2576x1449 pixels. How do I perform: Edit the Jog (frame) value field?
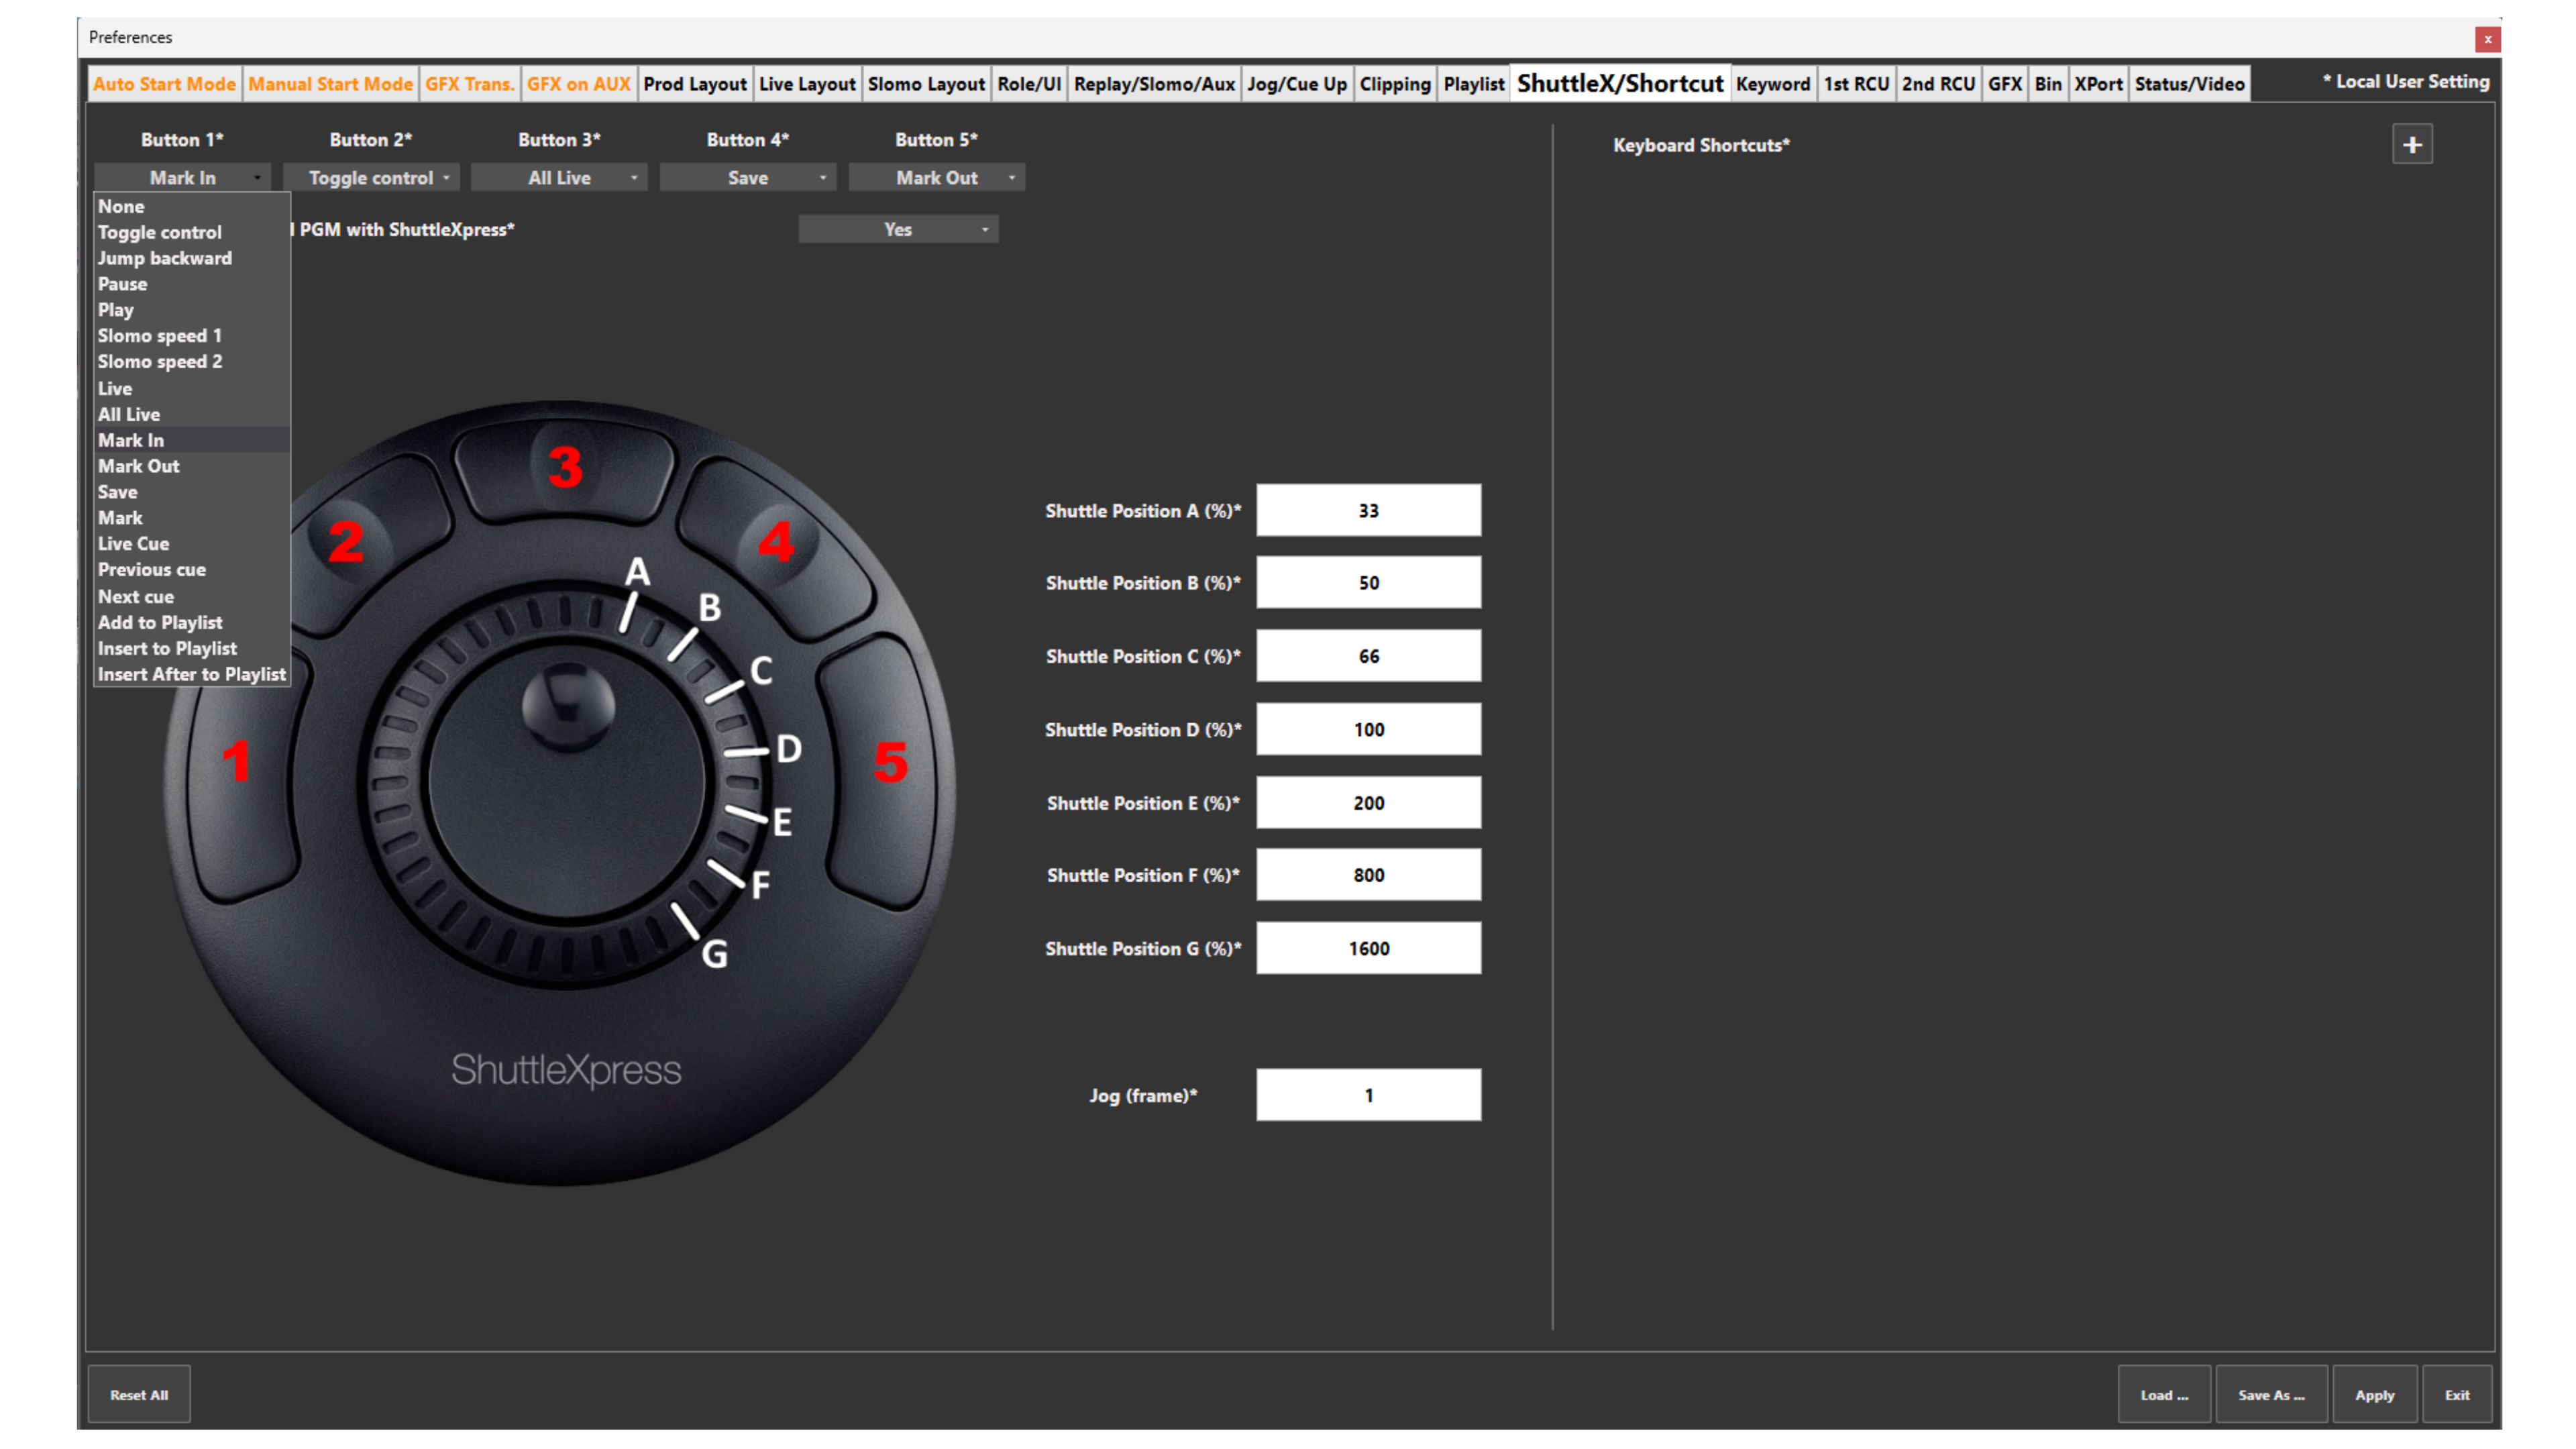(x=1368, y=1096)
